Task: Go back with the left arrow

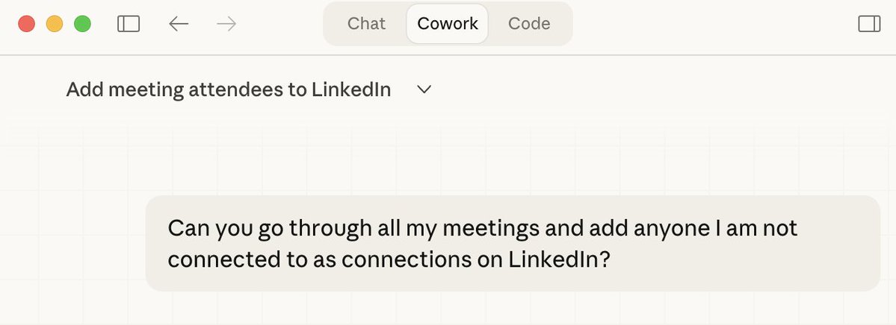Action: (x=179, y=24)
